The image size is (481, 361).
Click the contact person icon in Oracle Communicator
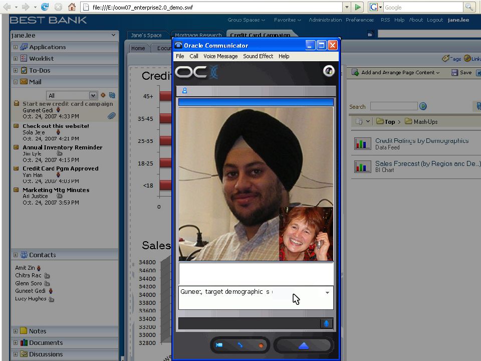[x=184, y=91]
